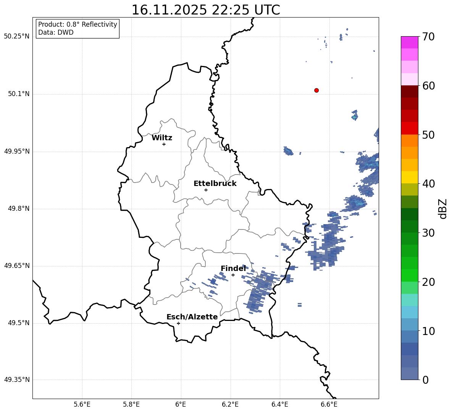Click the Wiltz cross marker
Viewport: 452px width, 412px height.
(164, 144)
